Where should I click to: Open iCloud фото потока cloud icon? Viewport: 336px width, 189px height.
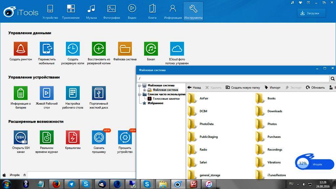click(x=177, y=49)
